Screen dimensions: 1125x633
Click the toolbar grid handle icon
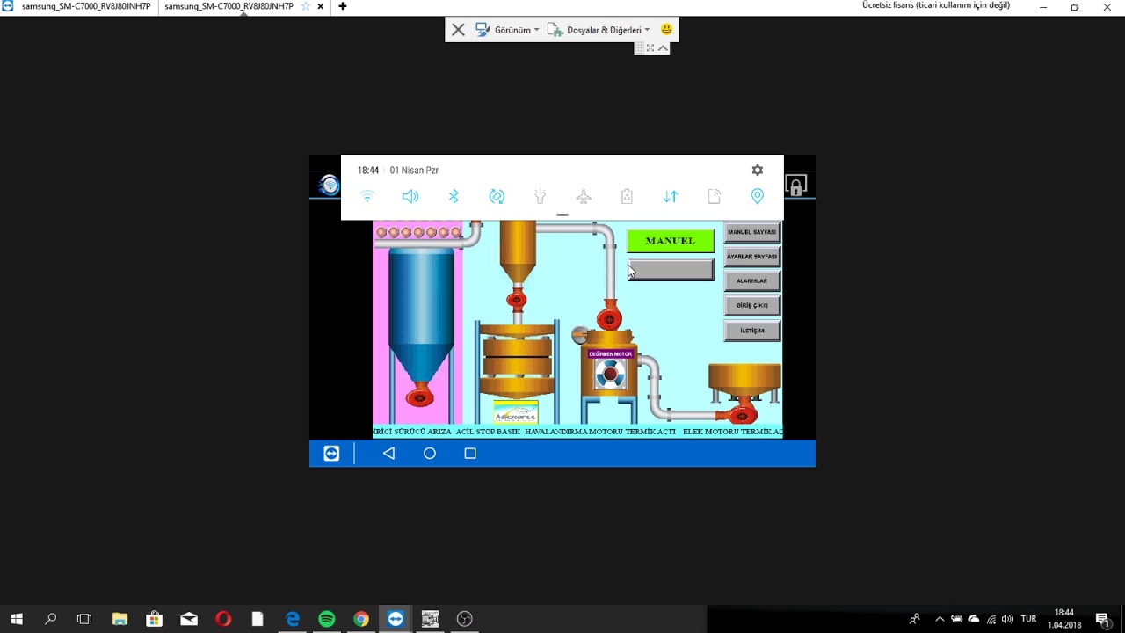point(640,48)
